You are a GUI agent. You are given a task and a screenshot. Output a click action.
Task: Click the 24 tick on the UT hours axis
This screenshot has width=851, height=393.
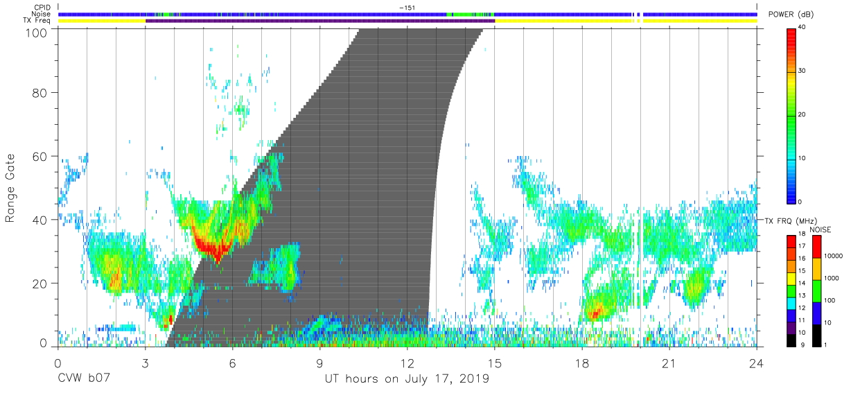pyautogui.click(x=757, y=363)
